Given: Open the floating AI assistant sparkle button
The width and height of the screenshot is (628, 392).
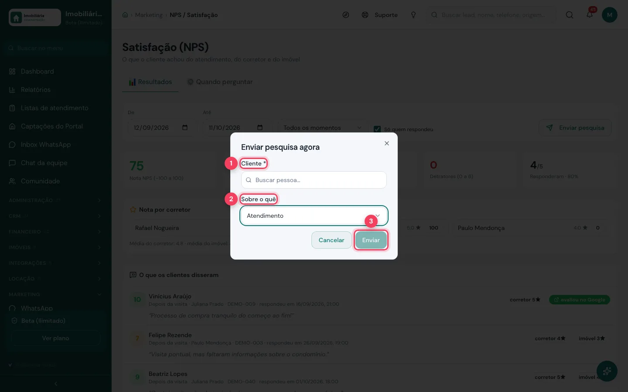Looking at the screenshot, I should tap(607, 371).
